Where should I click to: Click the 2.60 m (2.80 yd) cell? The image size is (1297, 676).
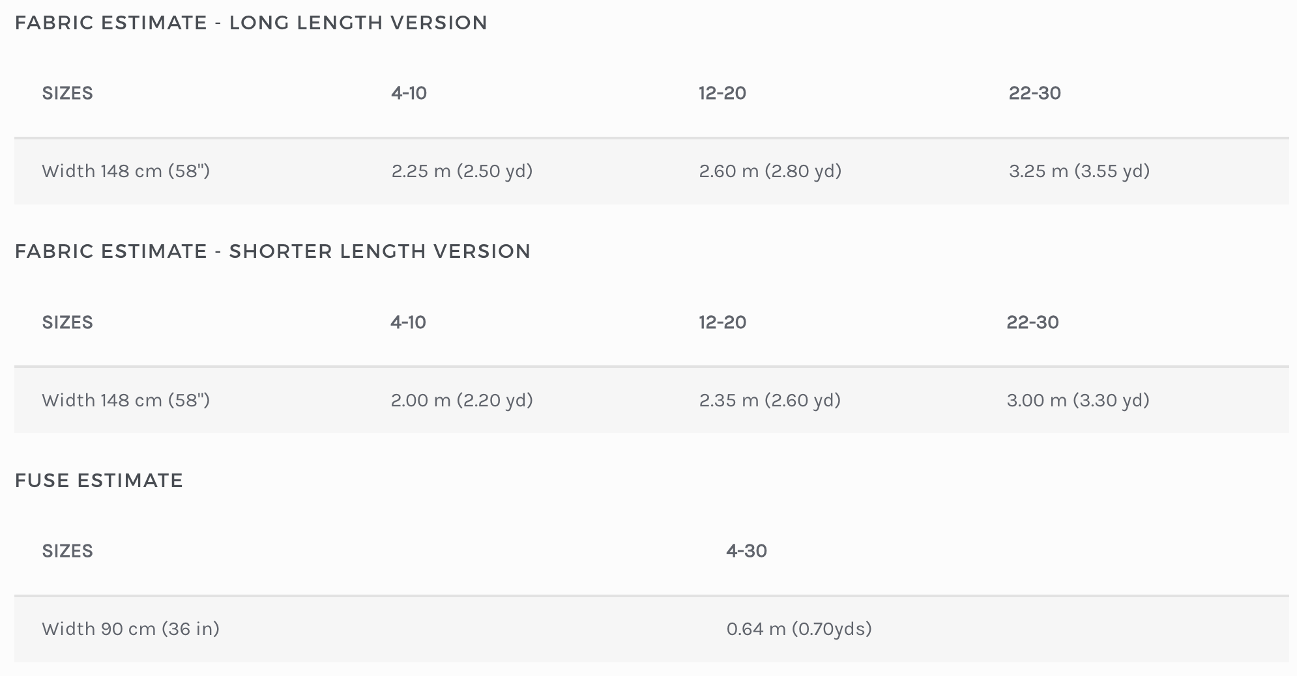[770, 171]
